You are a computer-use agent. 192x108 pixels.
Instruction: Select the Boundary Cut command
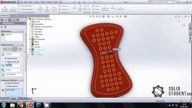pyautogui.click(x=64, y=13)
